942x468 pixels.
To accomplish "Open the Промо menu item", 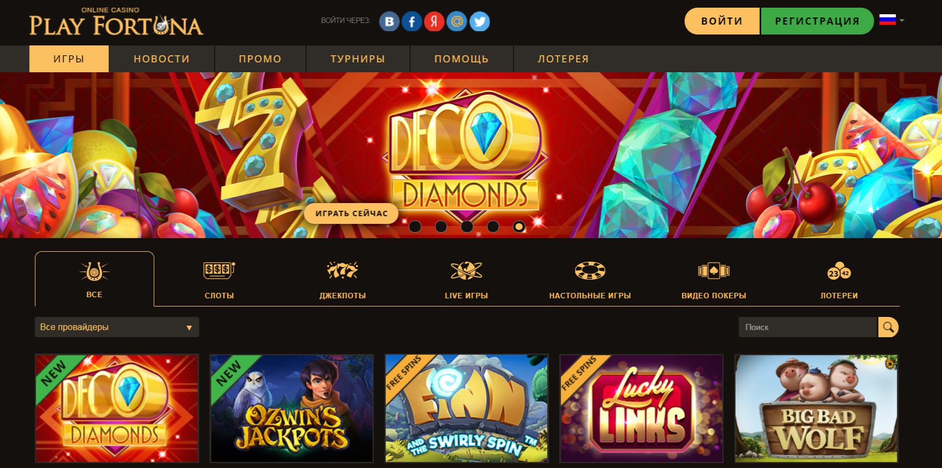I will click(260, 59).
